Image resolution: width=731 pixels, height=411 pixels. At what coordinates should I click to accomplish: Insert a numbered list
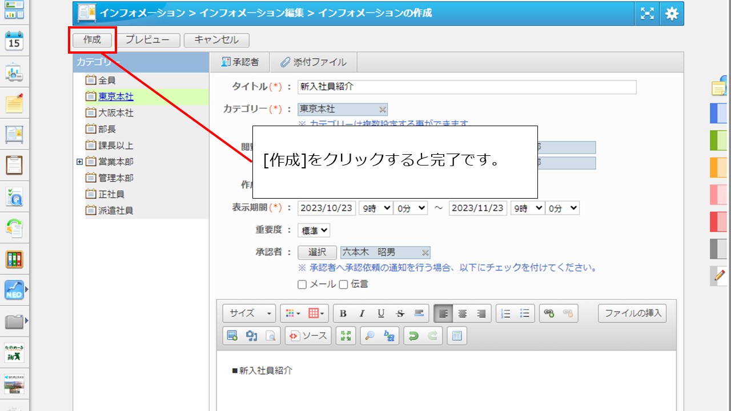pos(505,313)
